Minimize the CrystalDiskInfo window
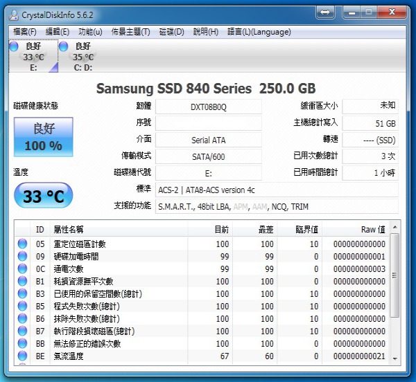The width and height of the screenshot is (416, 382). [x=352, y=12]
